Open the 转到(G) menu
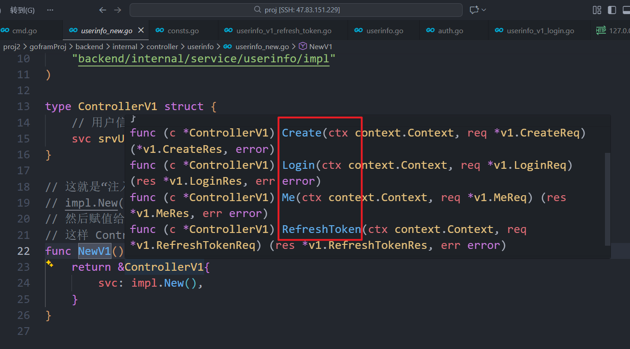The image size is (630, 349). coord(22,10)
